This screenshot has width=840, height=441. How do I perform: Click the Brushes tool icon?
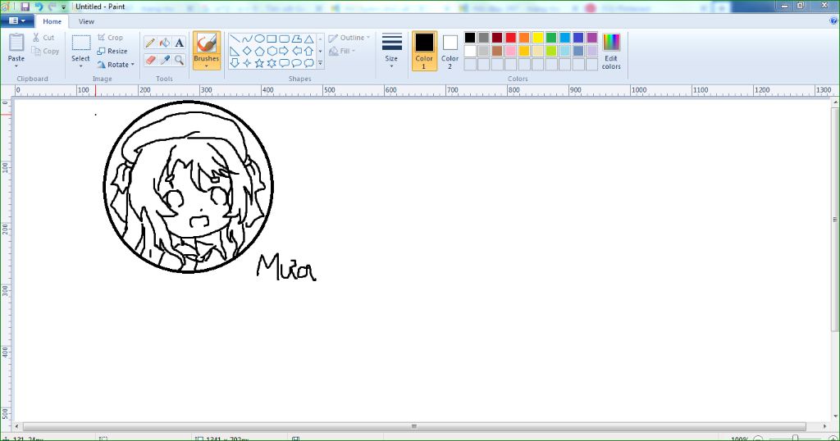coord(206,43)
